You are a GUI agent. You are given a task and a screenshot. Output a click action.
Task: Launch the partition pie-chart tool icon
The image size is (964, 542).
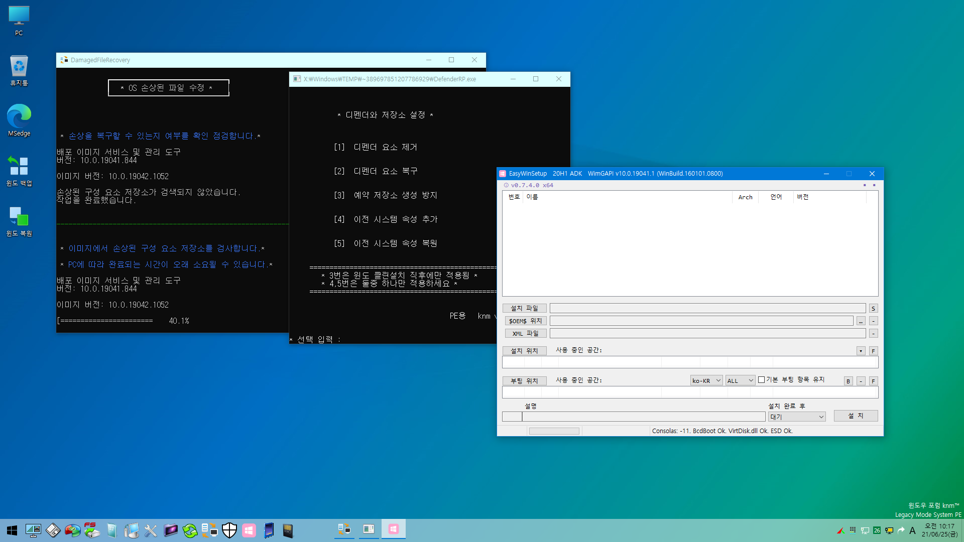tap(72, 530)
